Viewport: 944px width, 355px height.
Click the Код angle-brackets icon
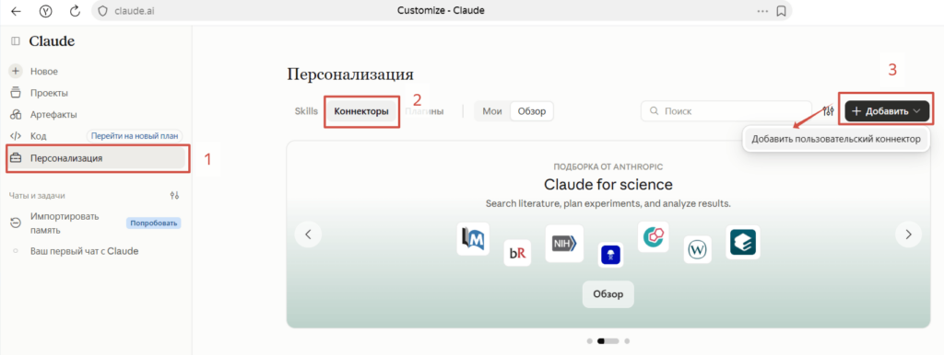point(17,136)
